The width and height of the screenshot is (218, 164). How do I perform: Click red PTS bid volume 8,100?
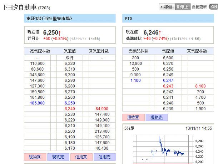point(200,86)
